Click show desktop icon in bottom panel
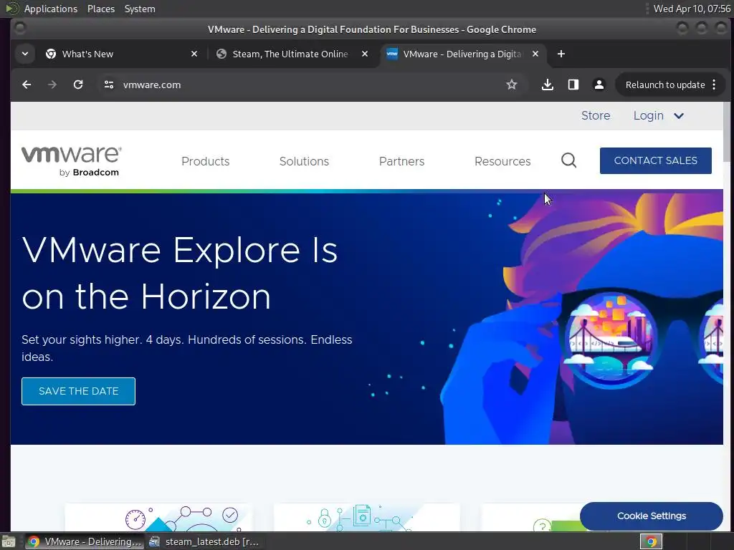This screenshot has width=734, height=550. [8, 541]
